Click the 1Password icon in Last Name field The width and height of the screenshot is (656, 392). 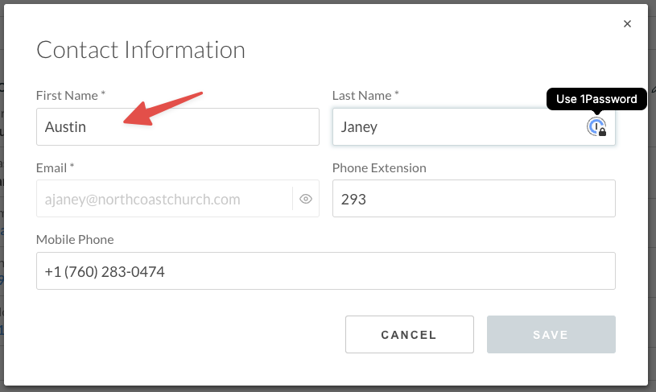pos(596,126)
